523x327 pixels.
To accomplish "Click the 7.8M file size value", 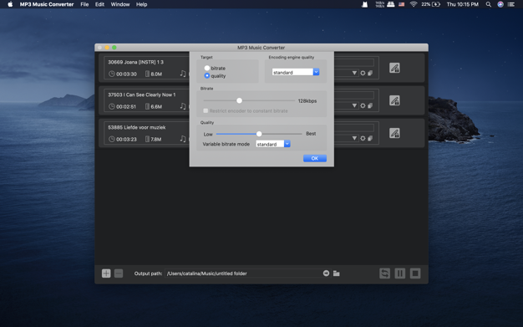I will click(x=155, y=140).
